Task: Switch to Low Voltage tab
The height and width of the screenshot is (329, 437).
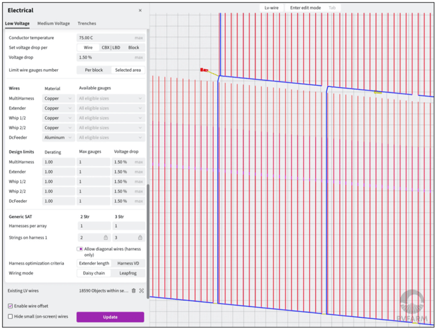Action: pyautogui.click(x=17, y=23)
